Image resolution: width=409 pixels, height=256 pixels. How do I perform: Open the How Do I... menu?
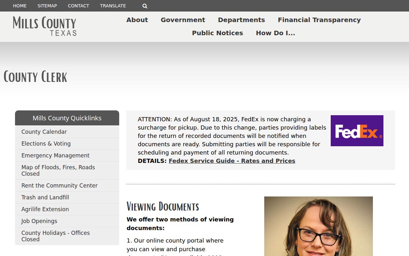[275, 33]
